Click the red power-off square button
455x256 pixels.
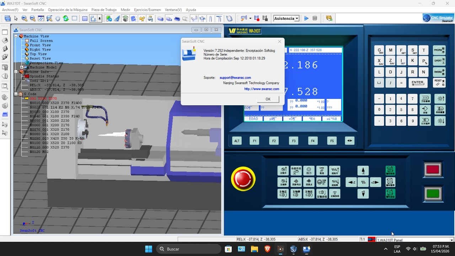click(433, 170)
